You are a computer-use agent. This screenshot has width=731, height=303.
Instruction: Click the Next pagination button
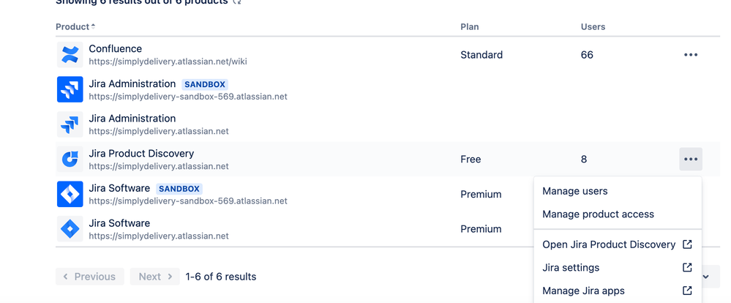point(155,277)
